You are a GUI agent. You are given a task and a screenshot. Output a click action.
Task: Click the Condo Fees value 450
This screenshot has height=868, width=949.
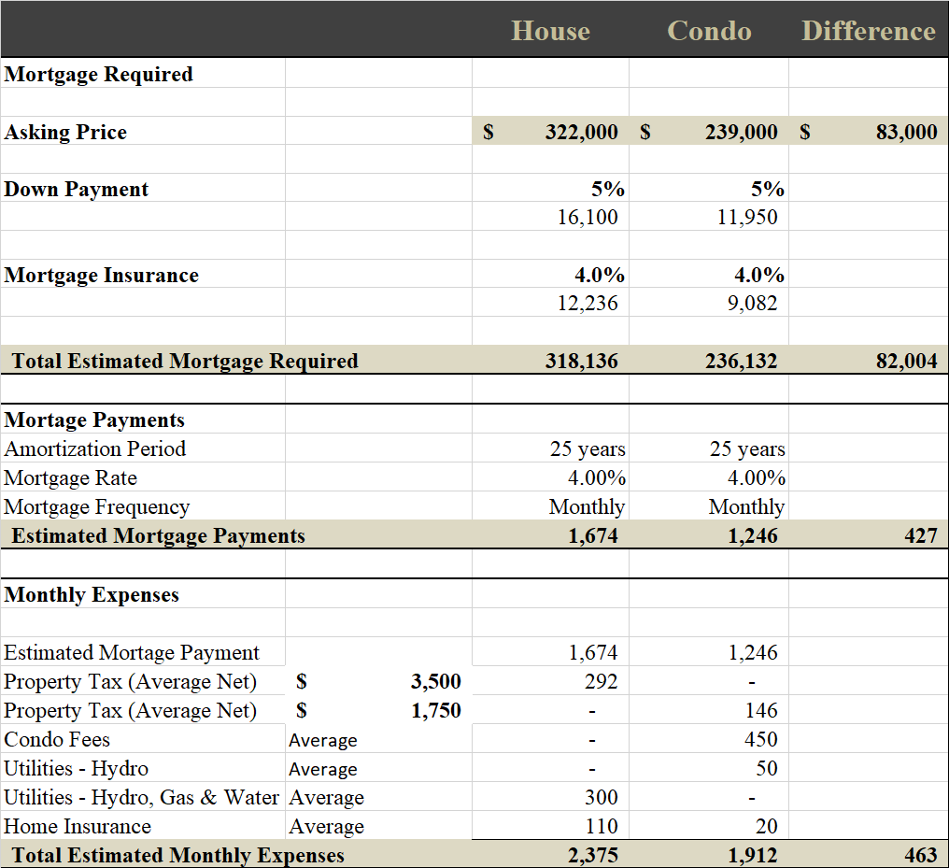760,740
